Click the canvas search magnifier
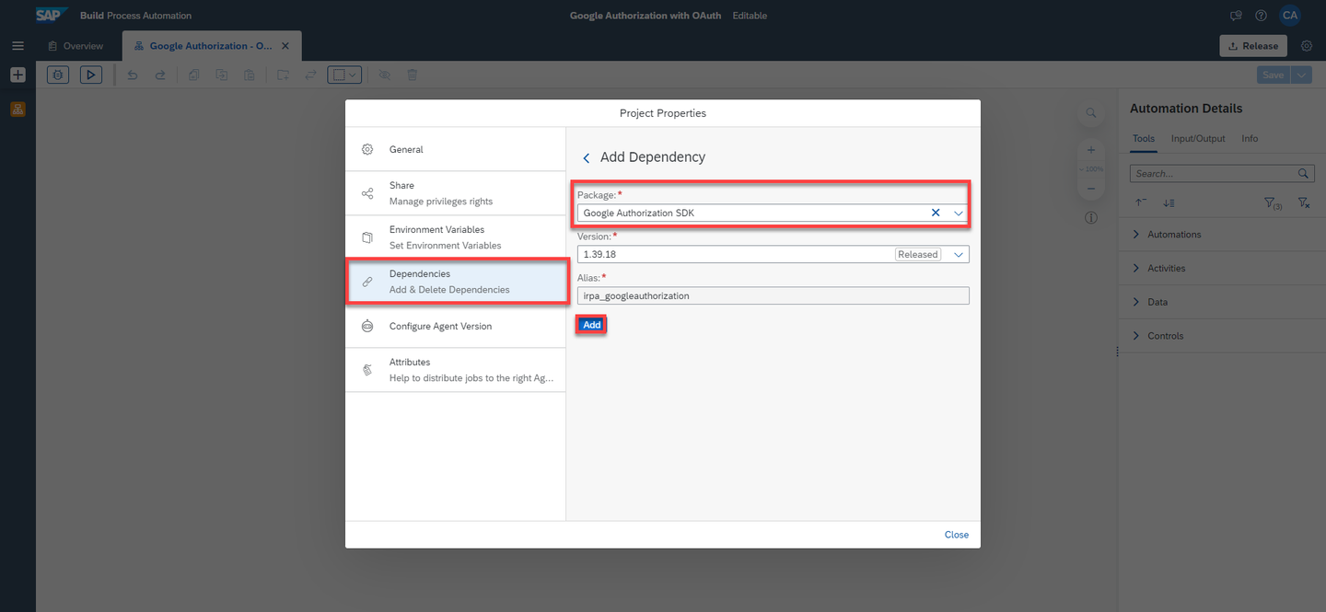This screenshot has height=612, width=1326. 1091,113
